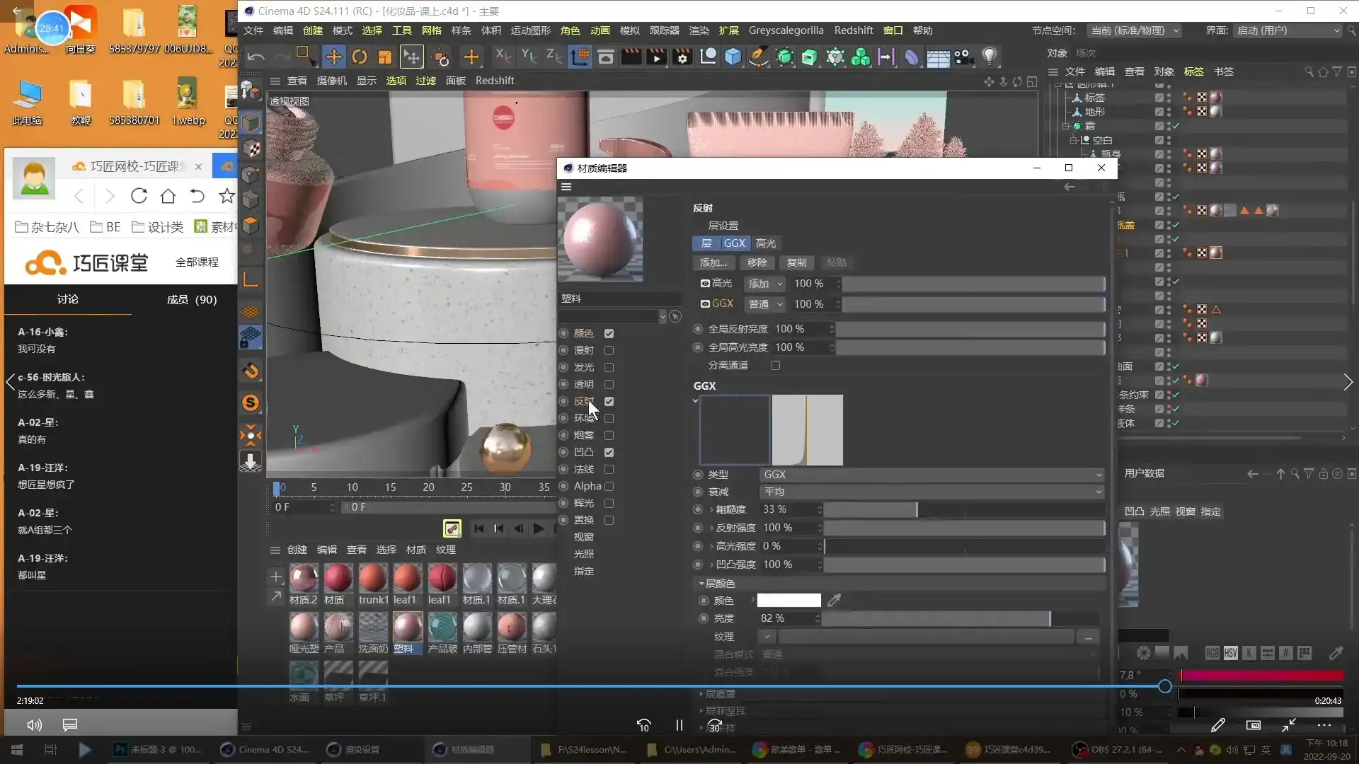This screenshot has height=764, width=1359.
Task: Enable the 漫射 channel checkbox
Action: [x=609, y=351]
